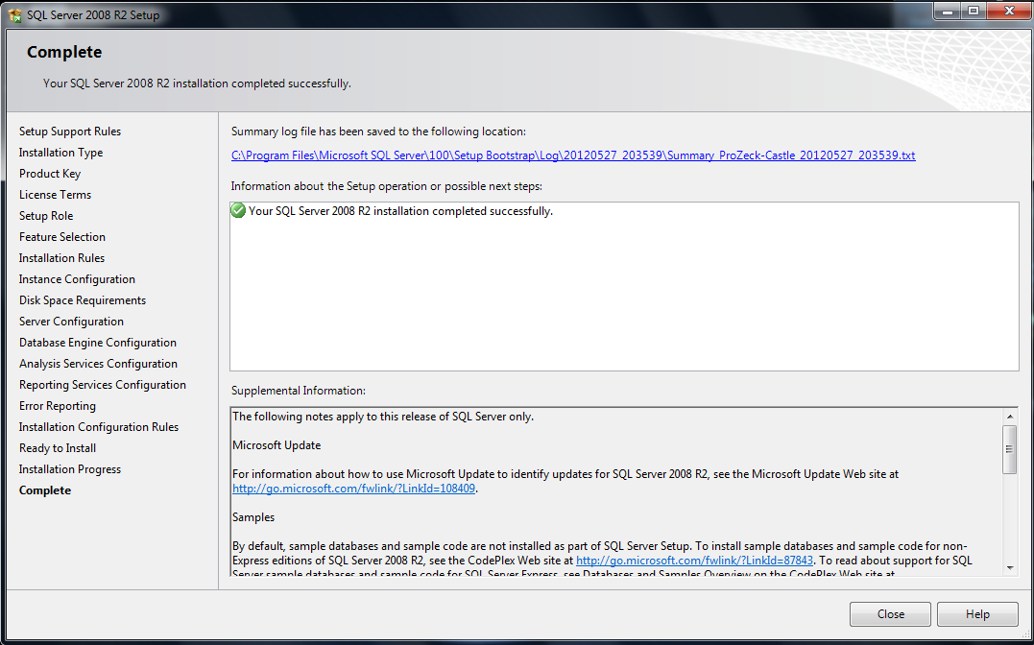Image resolution: width=1034 pixels, height=645 pixels.
Task: Click the 'Microsoft Update' heading in notes
Action: coord(277,445)
